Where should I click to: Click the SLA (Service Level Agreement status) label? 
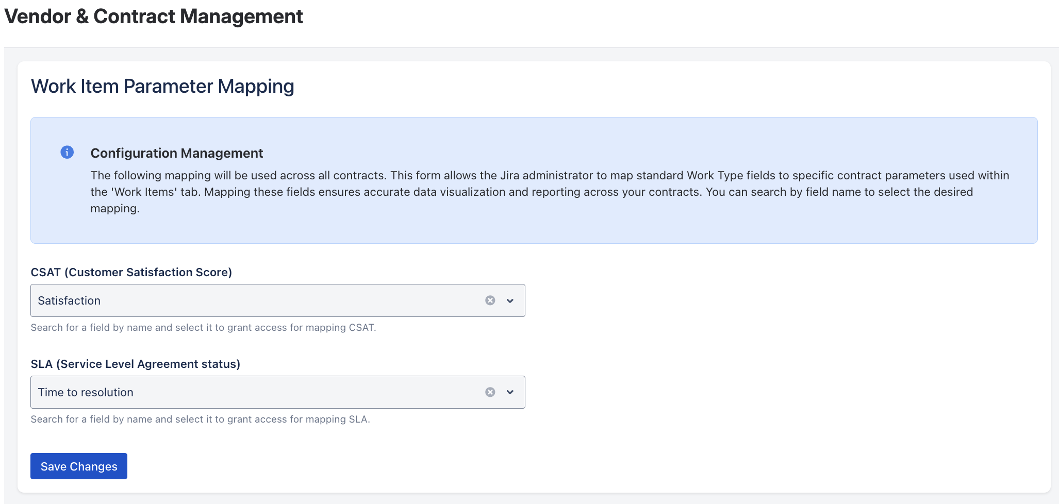pyautogui.click(x=136, y=364)
